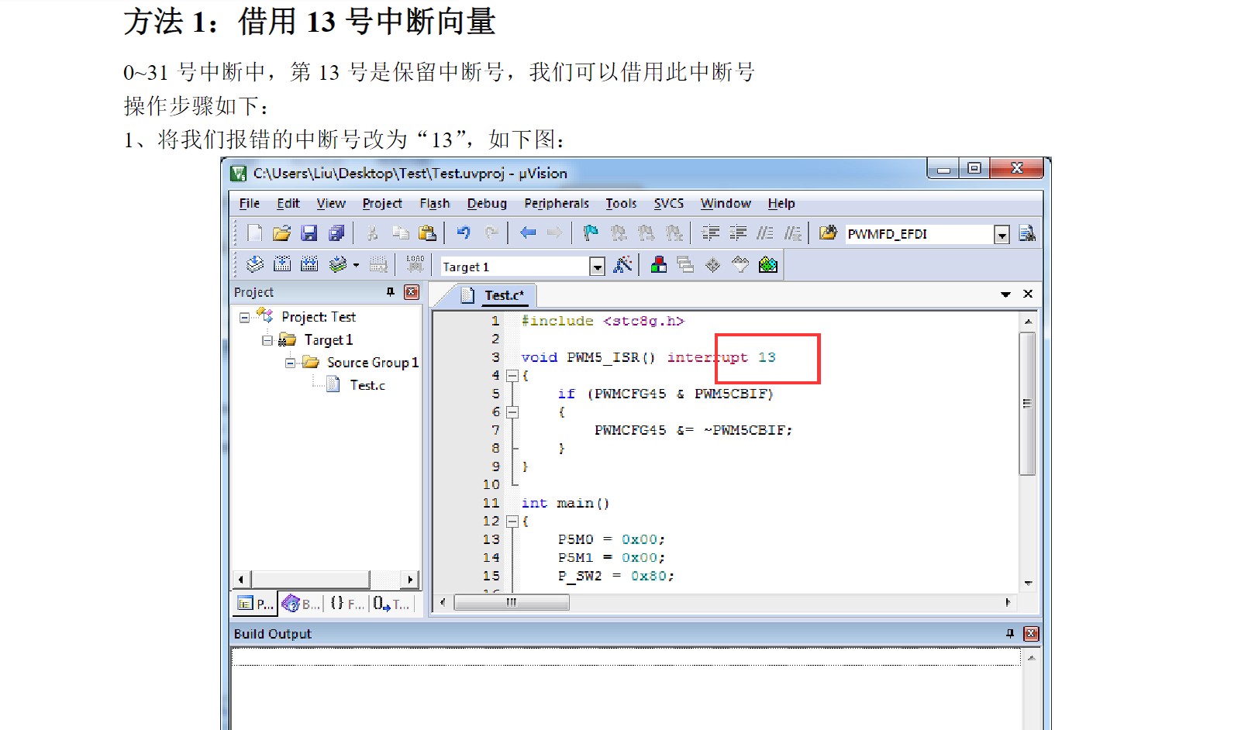Viewport: 1255px width, 730px height.
Task: Open the Pack Installer icon
Action: point(768,265)
